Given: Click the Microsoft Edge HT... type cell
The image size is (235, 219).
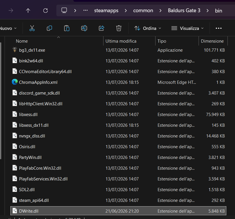Looking at the screenshot, I should (x=177, y=82).
